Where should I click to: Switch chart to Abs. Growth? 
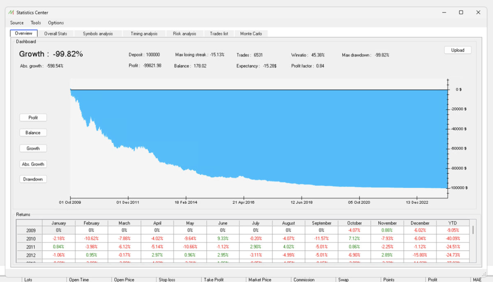click(x=33, y=164)
